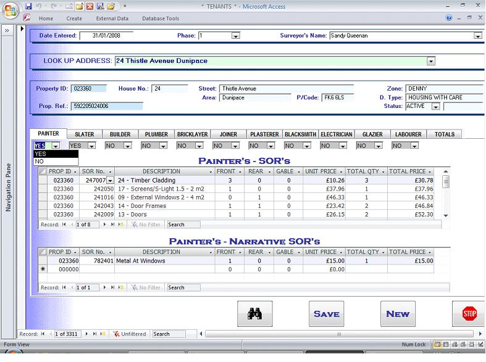This screenshot has width=486, height=362.
Task: Open the Status dropdown arrow
Action: click(435, 107)
